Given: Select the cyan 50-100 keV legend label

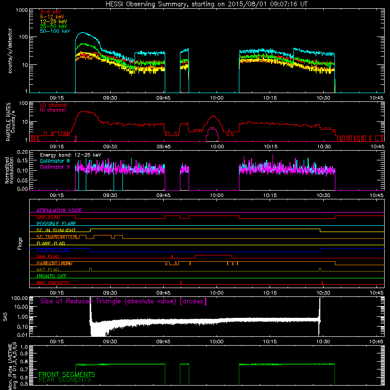Looking at the screenshot, I should pyautogui.click(x=55, y=31).
